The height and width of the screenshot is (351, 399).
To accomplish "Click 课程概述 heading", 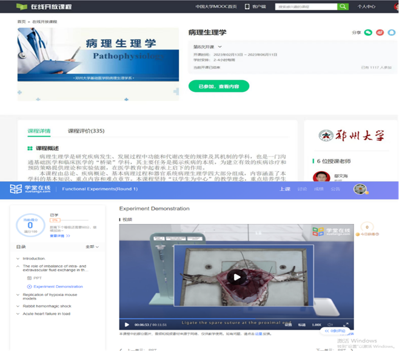I will tap(47, 148).
